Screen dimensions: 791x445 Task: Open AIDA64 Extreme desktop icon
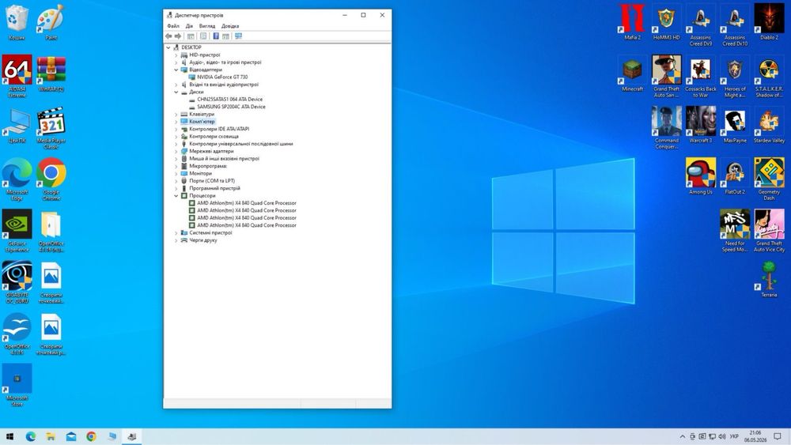point(17,76)
